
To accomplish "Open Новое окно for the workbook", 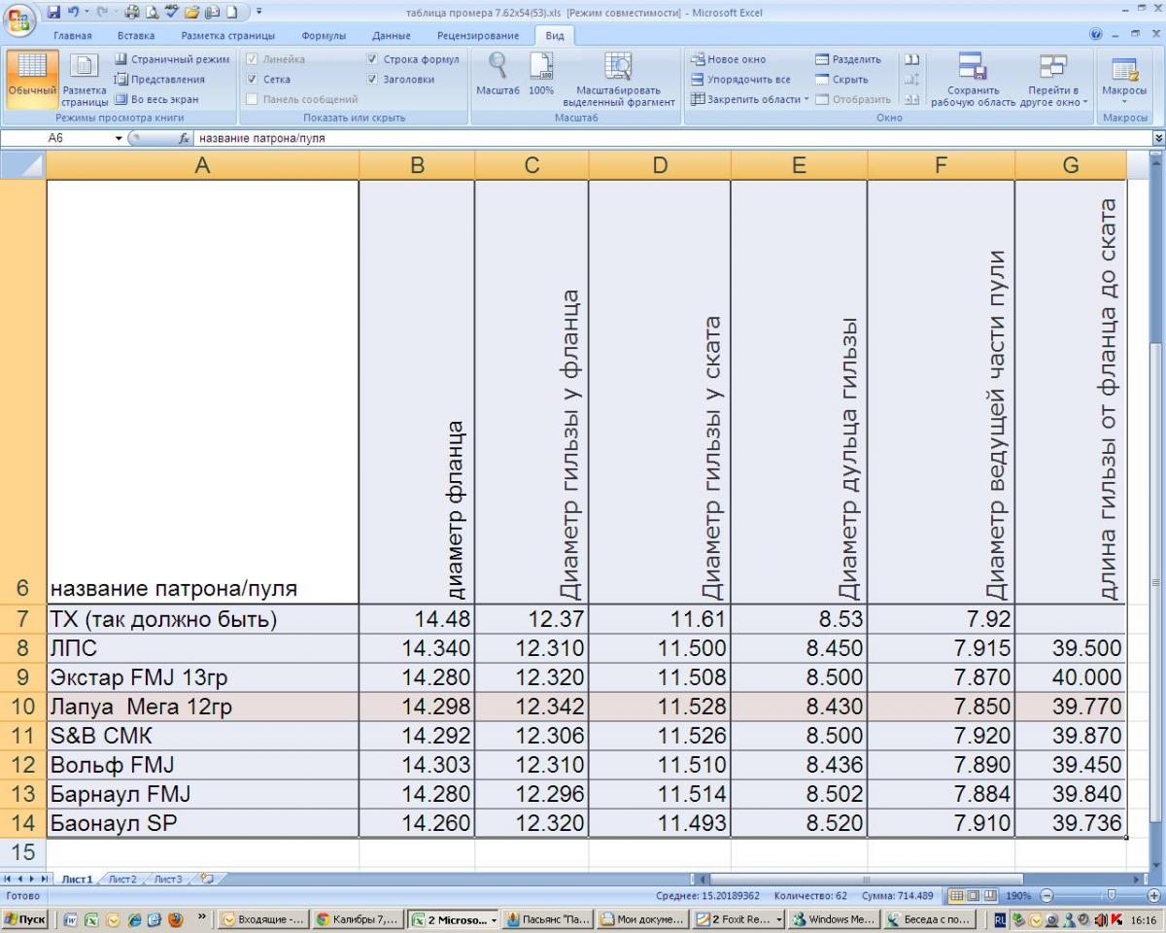I will [x=729, y=59].
